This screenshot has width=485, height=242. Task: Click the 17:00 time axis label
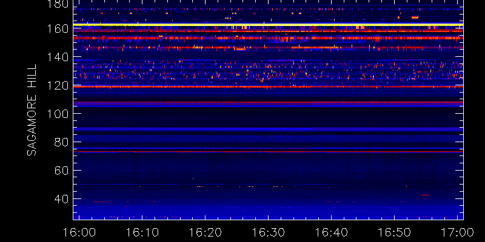coord(458,232)
